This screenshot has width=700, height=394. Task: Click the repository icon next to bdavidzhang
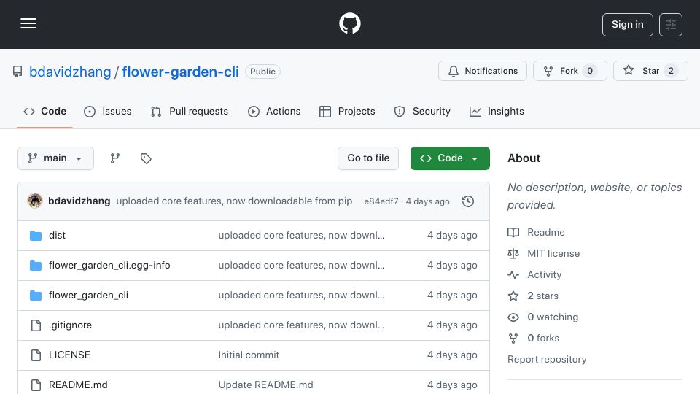pyautogui.click(x=17, y=72)
